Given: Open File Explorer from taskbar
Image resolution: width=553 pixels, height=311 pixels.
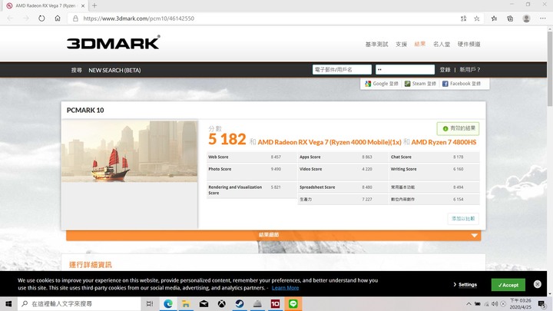Looking at the screenshot, I should (186, 303).
